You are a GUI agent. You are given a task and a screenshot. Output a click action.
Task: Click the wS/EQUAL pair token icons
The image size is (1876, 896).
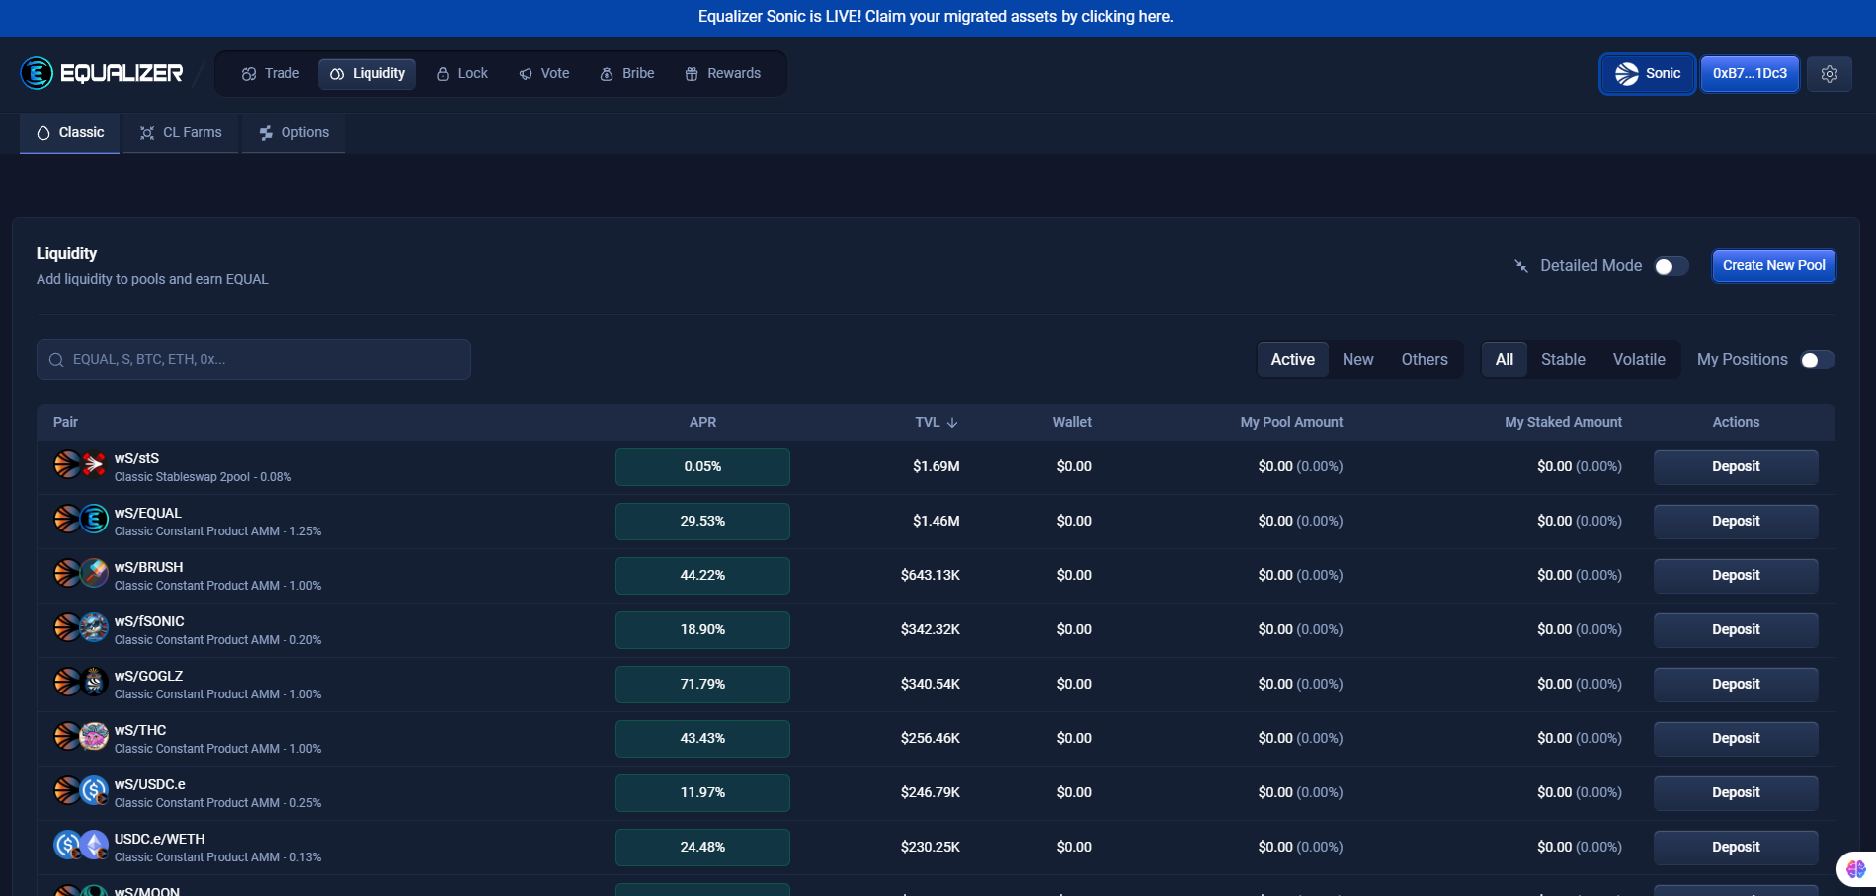(81, 519)
